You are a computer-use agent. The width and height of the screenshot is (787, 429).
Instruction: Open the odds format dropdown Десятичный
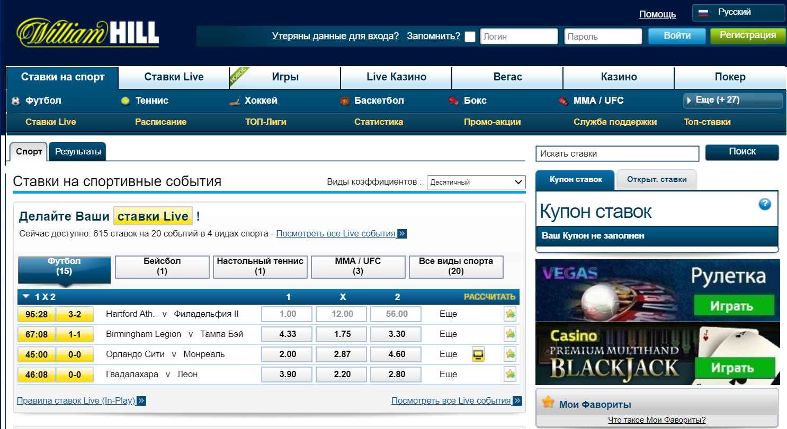(476, 182)
